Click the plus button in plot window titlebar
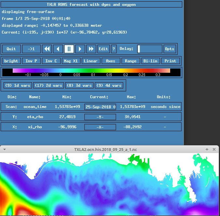220x216 pixels. pyautogui.click(x=207, y=149)
